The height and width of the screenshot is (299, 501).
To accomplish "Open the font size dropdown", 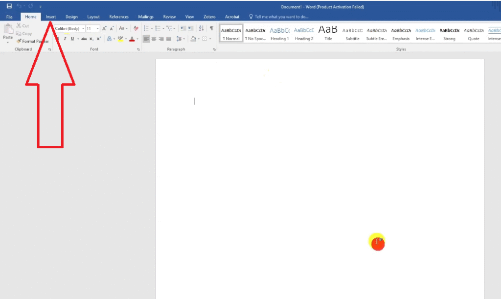I will (98, 28).
